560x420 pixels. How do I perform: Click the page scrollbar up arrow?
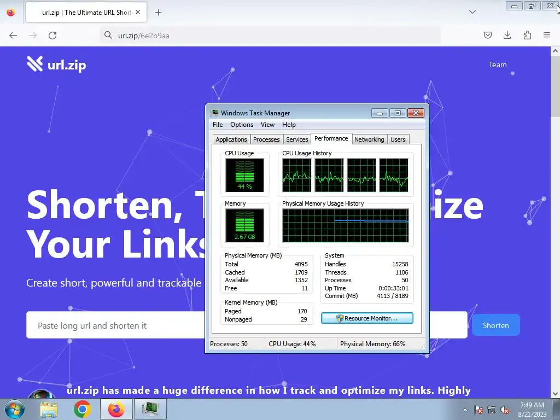[x=555, y=51]
